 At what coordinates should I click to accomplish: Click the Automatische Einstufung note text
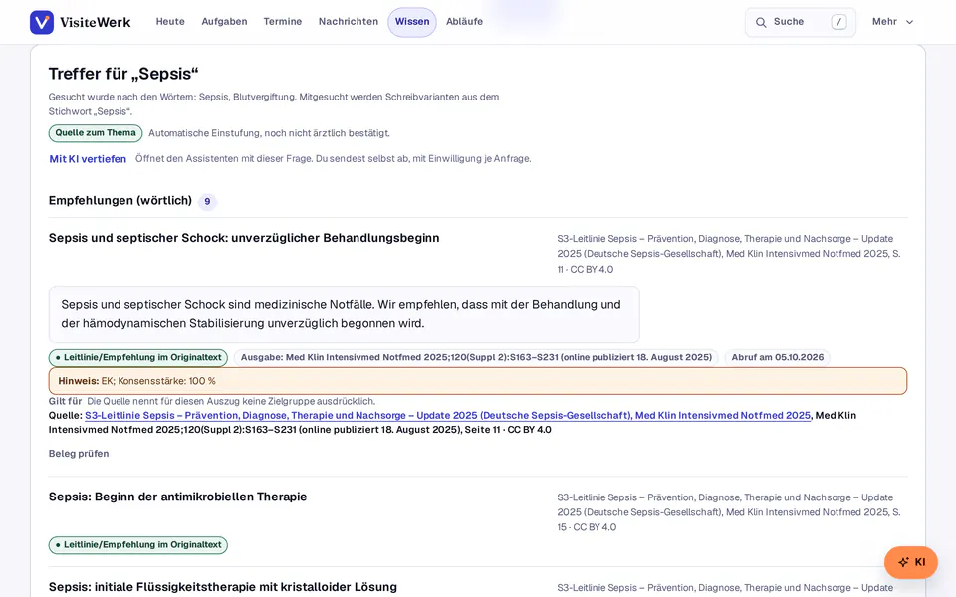pyautogui.click(x=270, y=133)
